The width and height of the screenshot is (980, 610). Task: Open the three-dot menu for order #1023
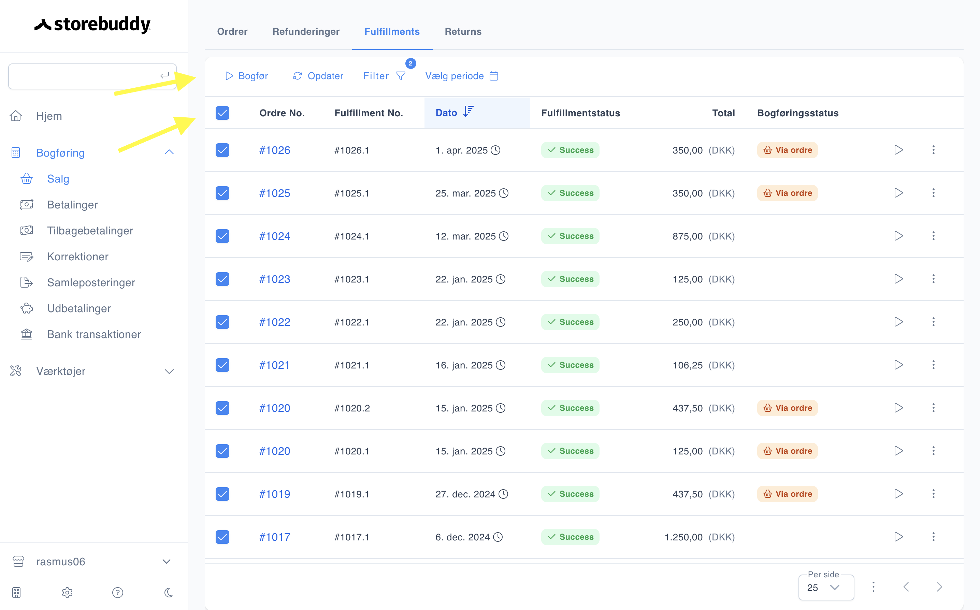pos(933,279)
